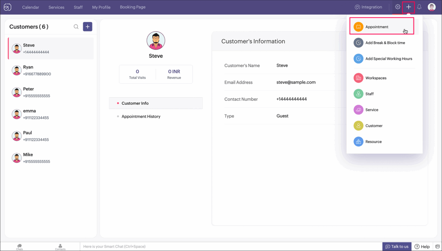Open the Contacts icon in bottom bar
This screenshot has width=442, height=251.
point(60,247)
